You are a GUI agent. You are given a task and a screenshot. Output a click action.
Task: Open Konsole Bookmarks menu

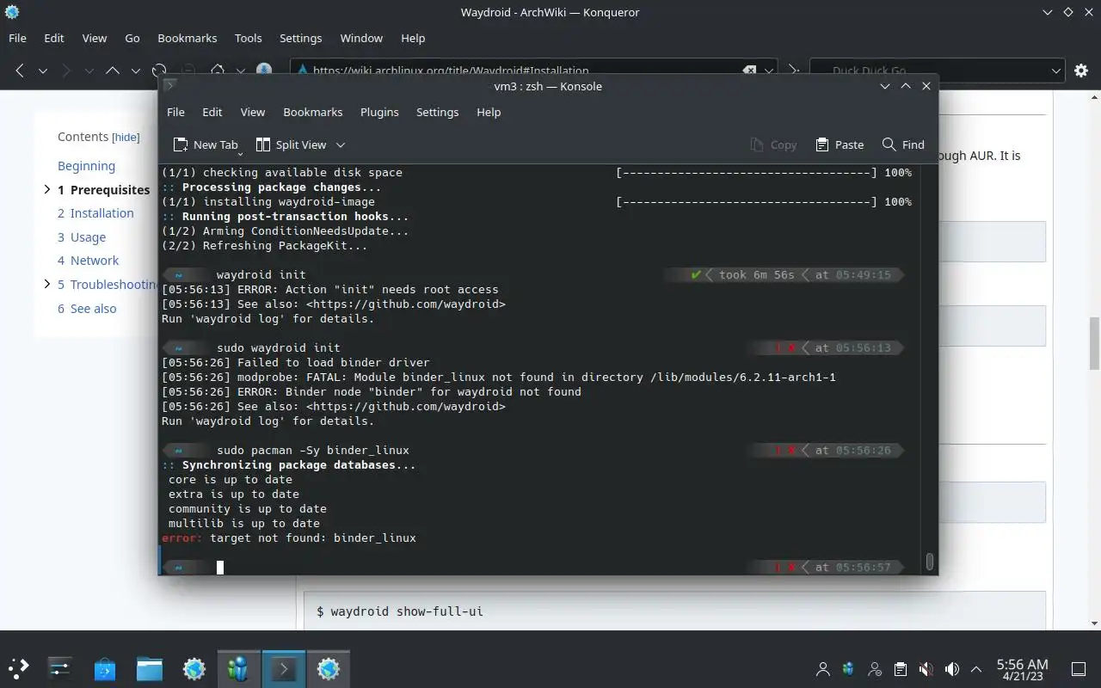coord(313,112)
